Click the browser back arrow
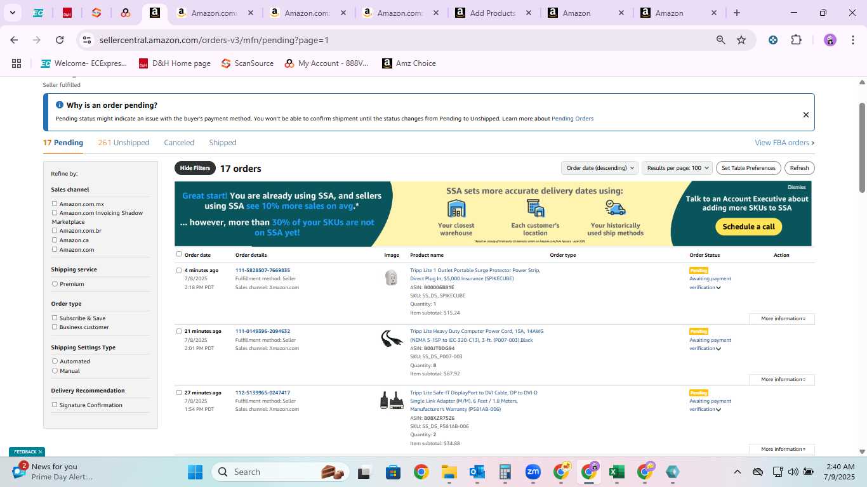 coord(14,40)
